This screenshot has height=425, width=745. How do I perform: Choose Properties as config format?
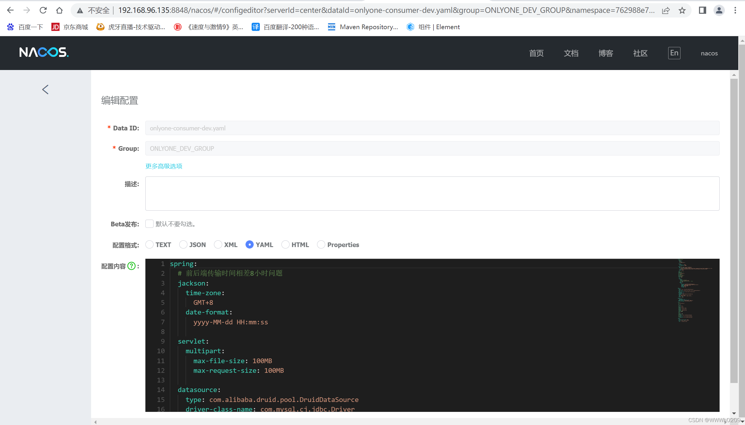[x=321, y=245]
